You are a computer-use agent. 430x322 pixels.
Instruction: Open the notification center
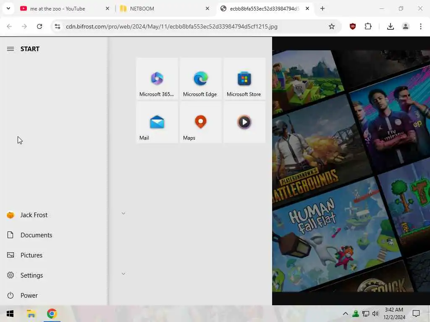pos(416,314)
